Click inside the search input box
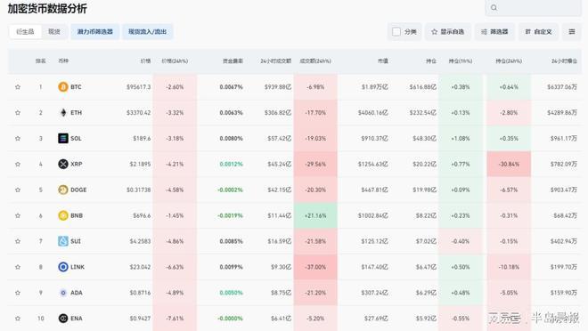The width and height of the screenshot is (588, 331). 533,7
